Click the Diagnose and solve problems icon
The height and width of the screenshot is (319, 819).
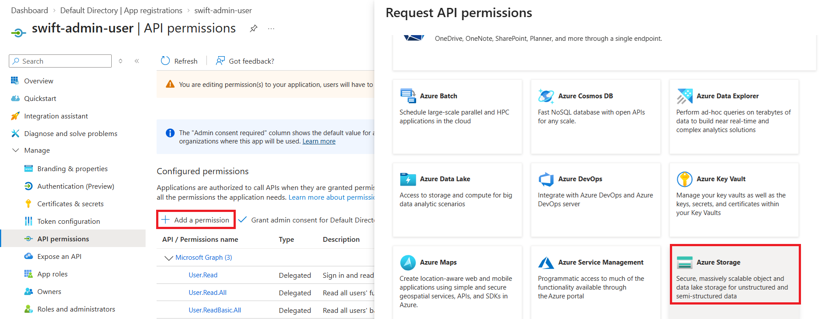(15, 133)
